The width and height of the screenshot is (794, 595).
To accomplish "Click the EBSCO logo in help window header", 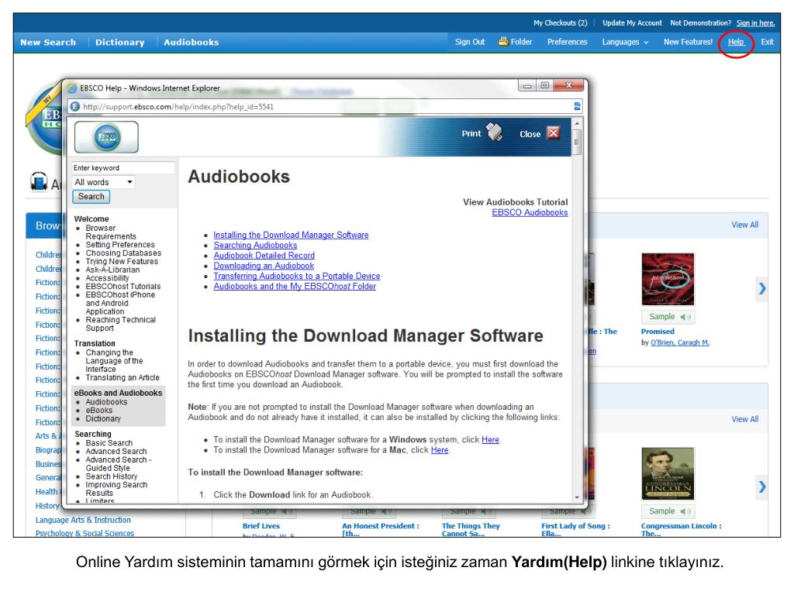I will pyautogui.click(x=106, y=137).
